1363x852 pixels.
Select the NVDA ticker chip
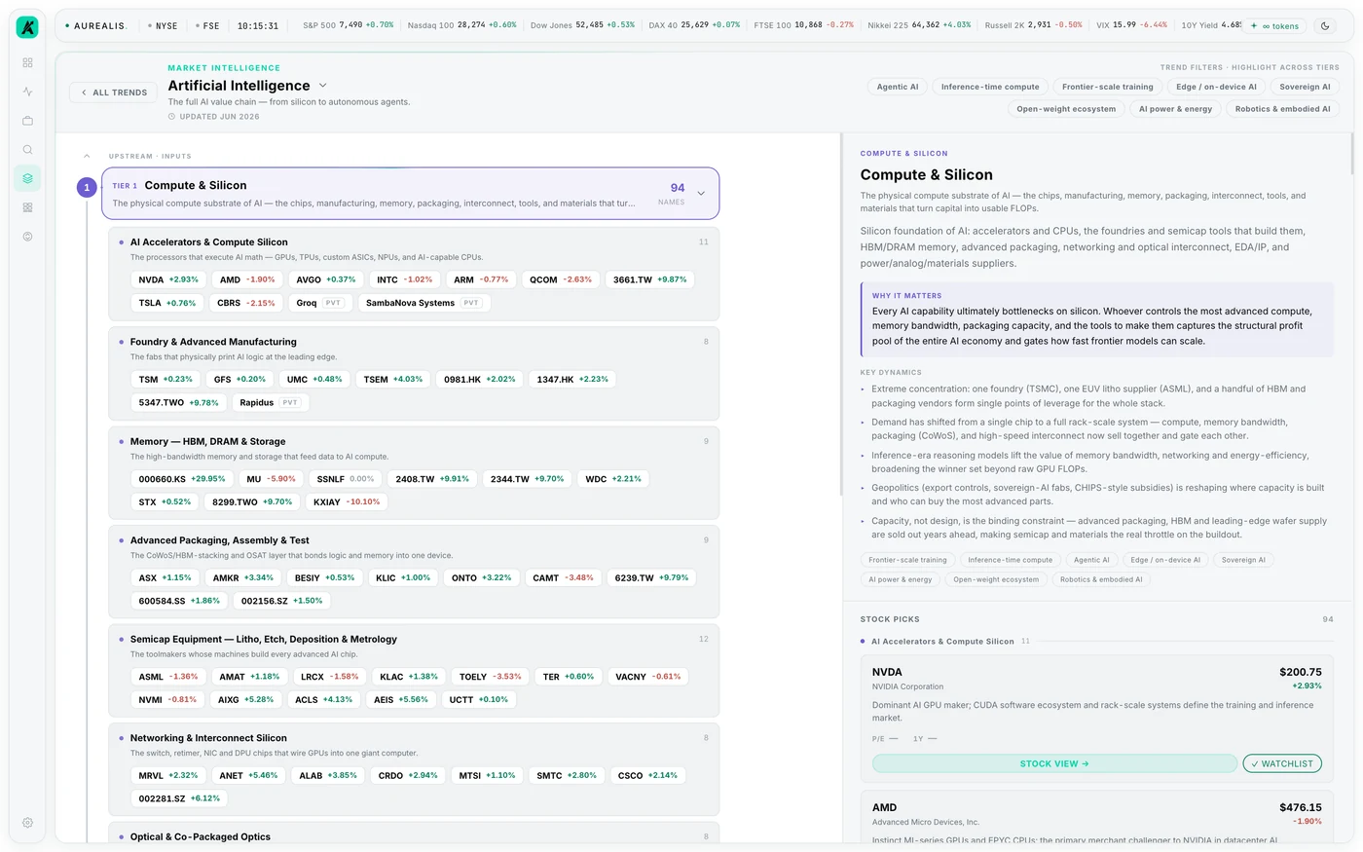(168, 279)
